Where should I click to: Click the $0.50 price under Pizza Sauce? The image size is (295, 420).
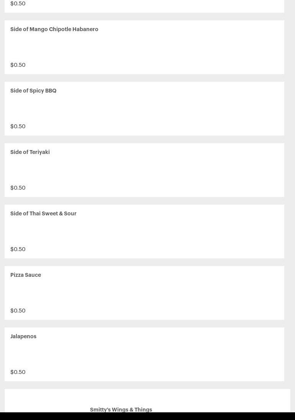18,311
